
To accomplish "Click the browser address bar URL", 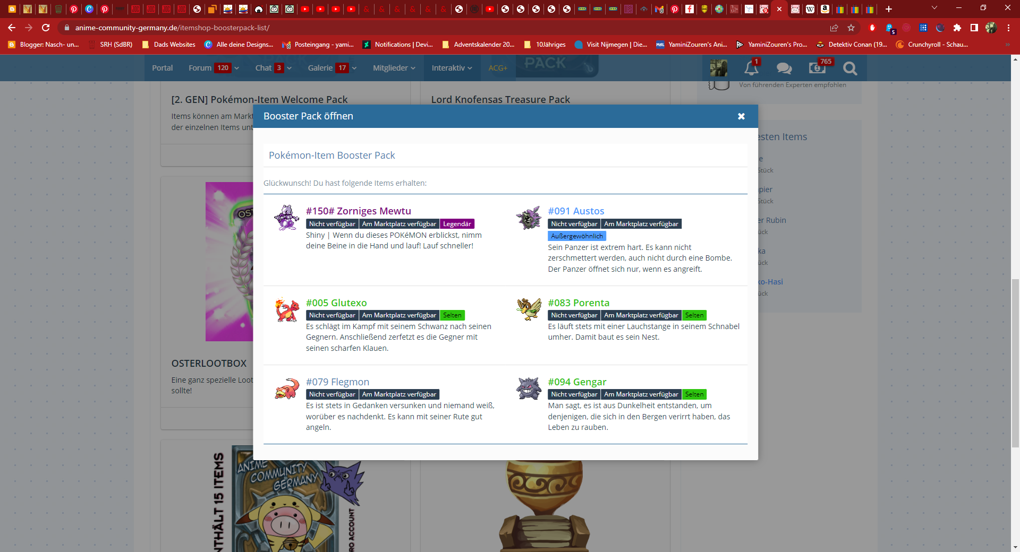I will pyautogui.click(x=172, y=28).
